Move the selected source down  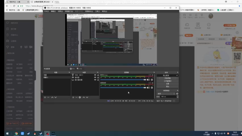pyautogui.click(x=87, y=97)
